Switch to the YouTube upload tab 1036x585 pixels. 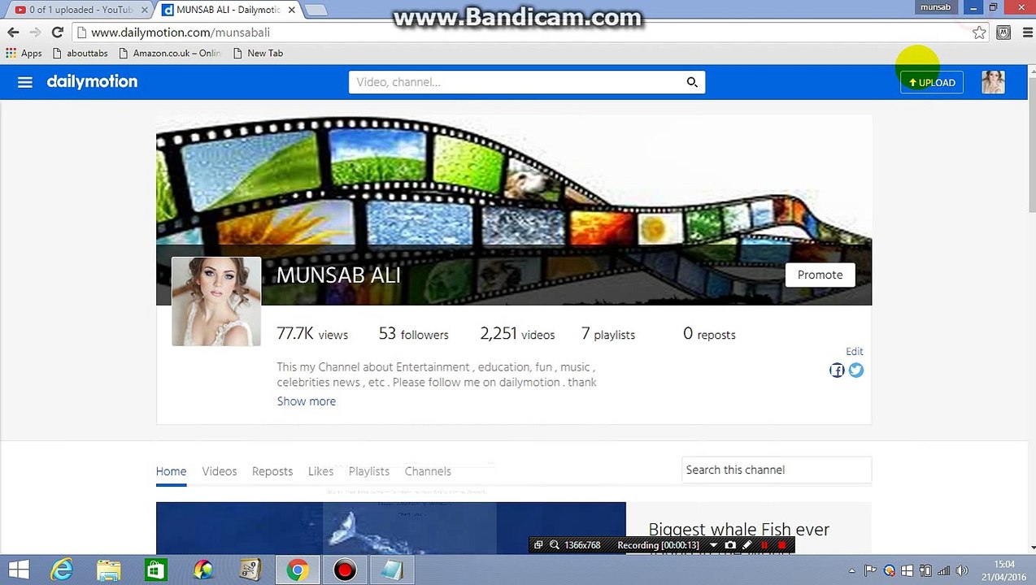click(x=80, y=10)
